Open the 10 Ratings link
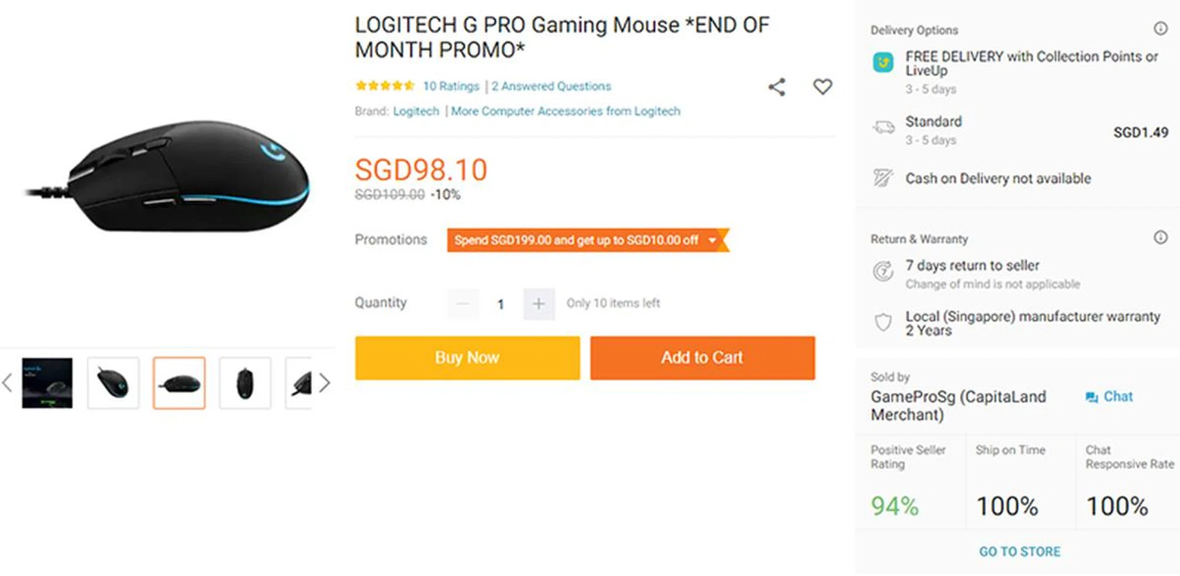The width and height of the screenshot is (1180, 576). pos(450,87)
